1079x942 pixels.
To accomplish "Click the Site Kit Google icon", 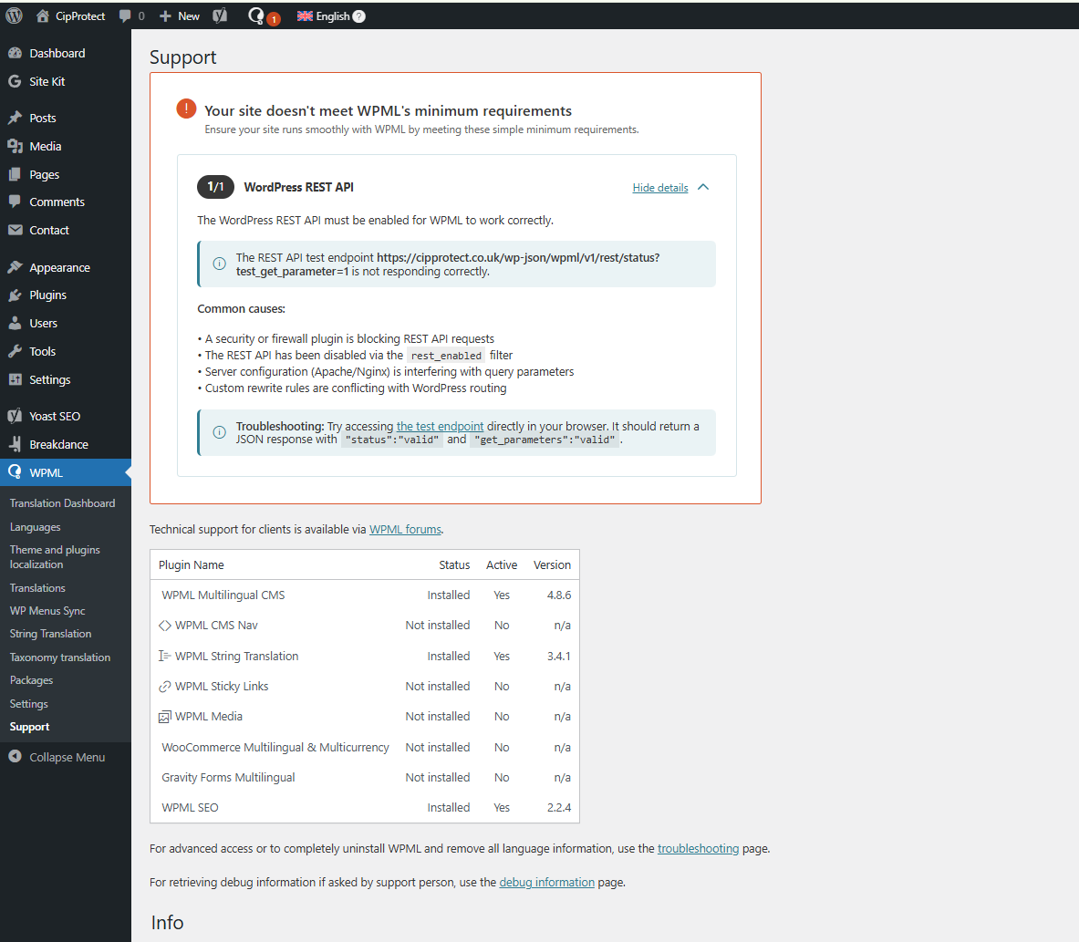I will coord(16,81).
